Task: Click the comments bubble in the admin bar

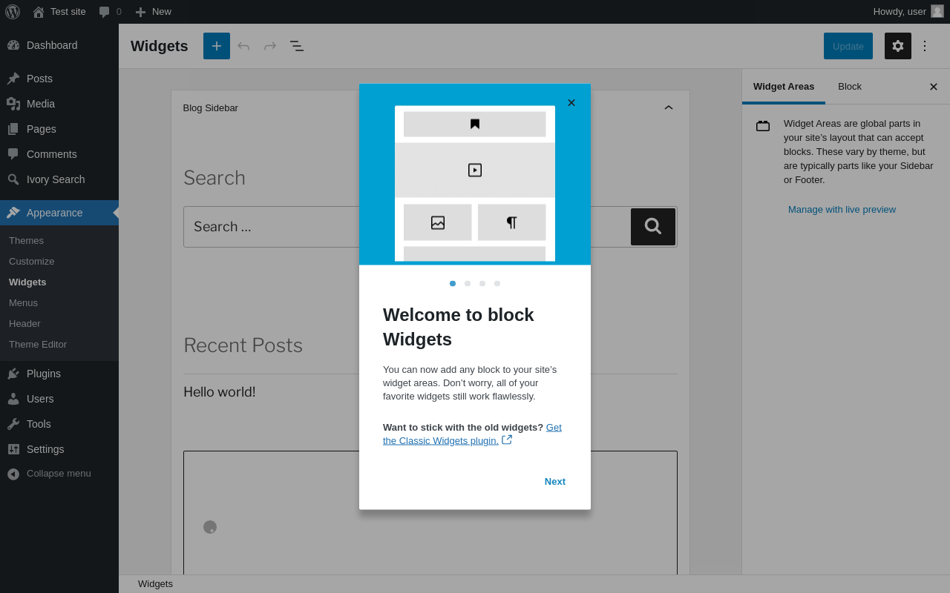Action: coord(110,12)
